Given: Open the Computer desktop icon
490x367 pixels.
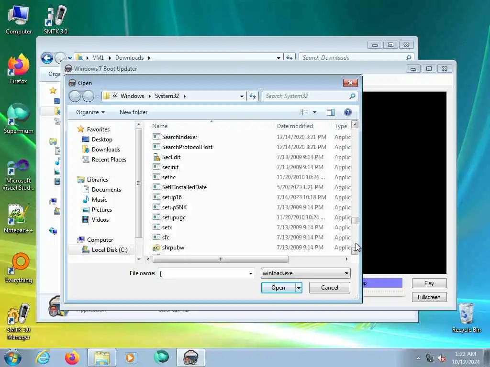Looking at the screenshot, I should [19, 19].
